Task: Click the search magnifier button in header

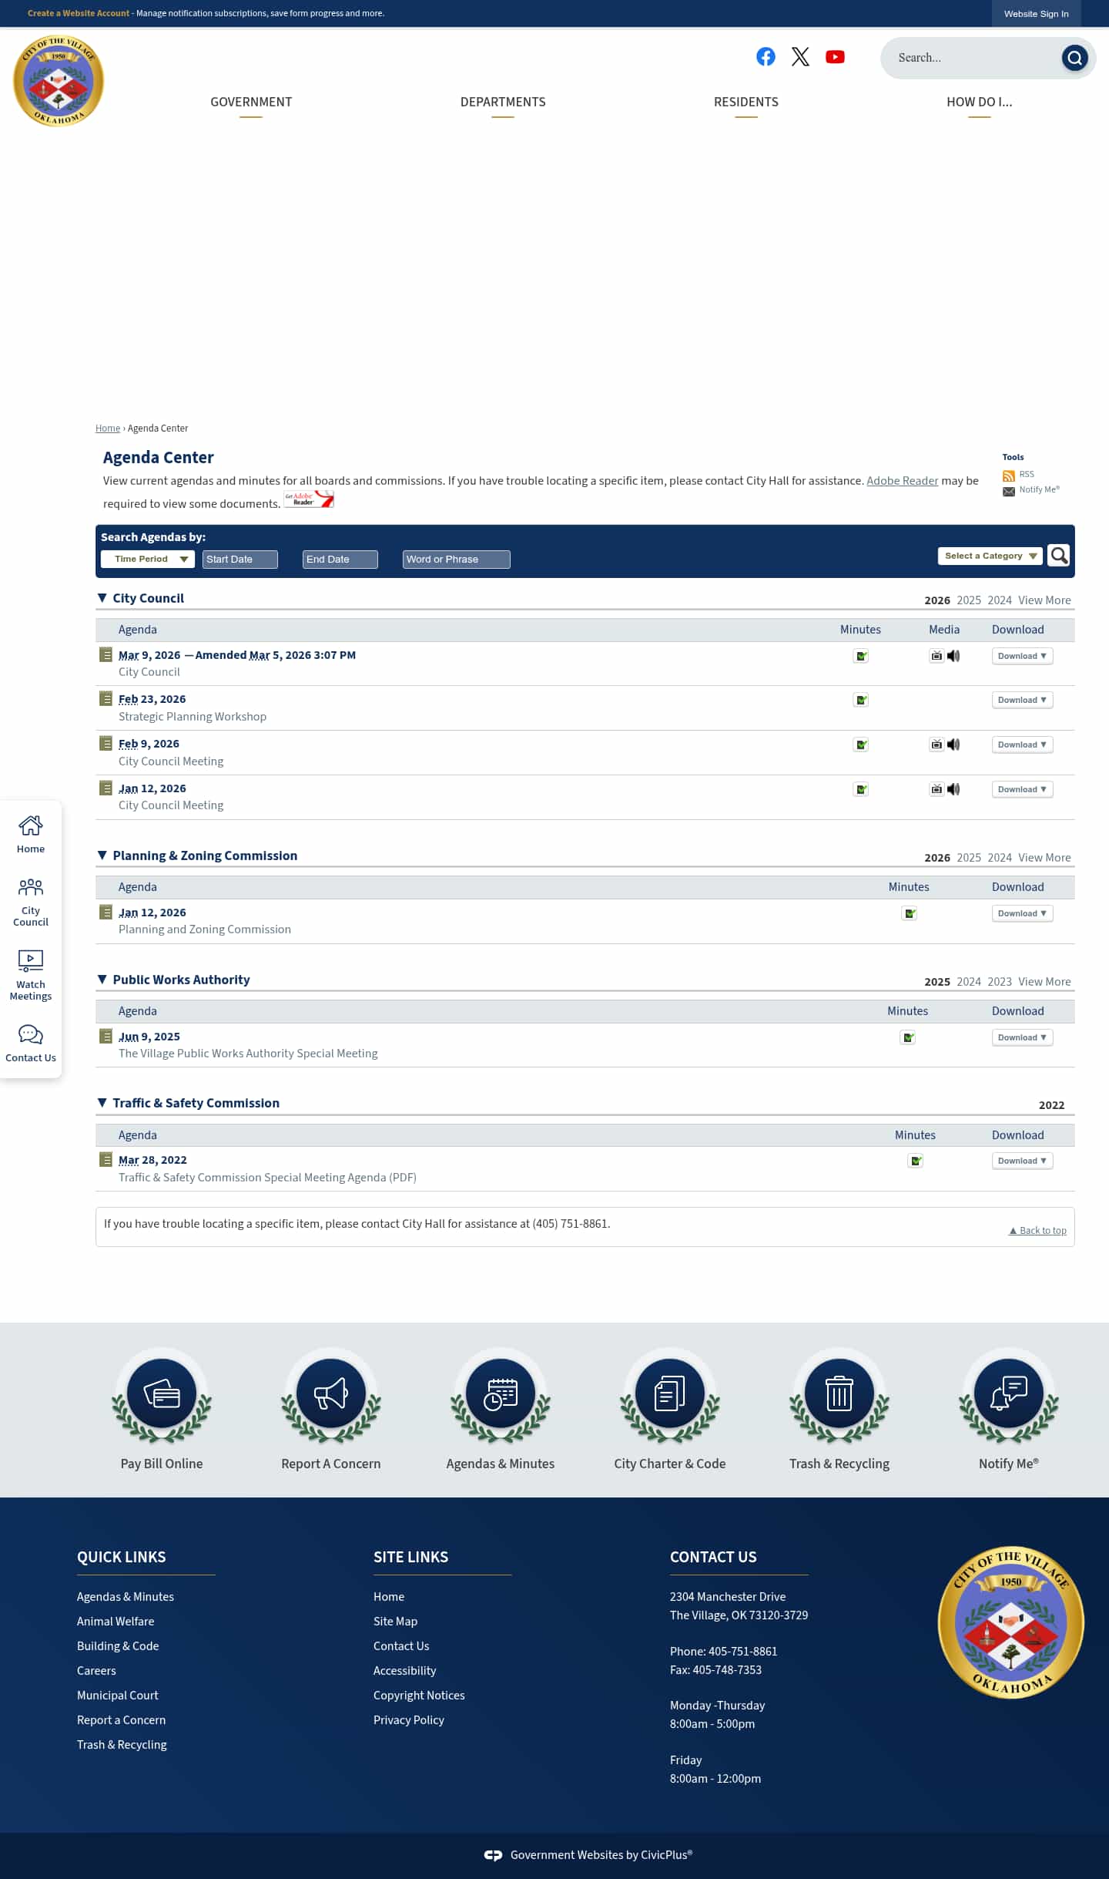Action: (x=1074, y=58)
